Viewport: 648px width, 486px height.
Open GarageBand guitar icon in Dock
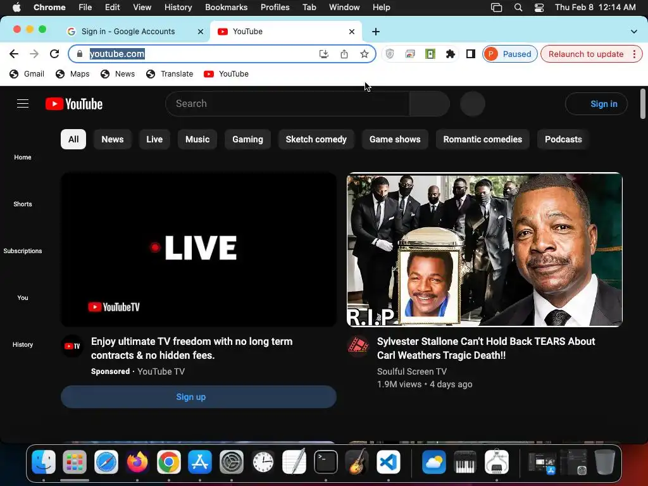click(357, 462)
